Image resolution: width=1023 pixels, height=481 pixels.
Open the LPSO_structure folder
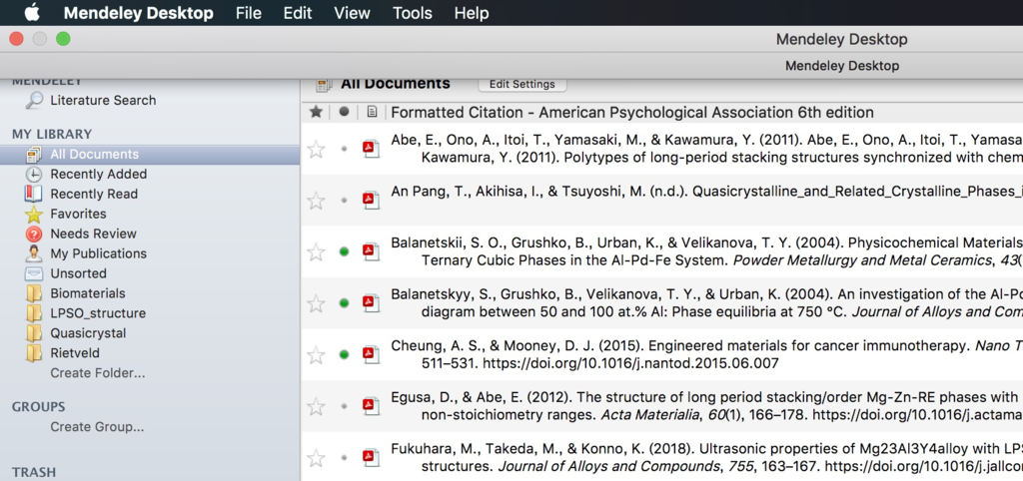click(x=98, y=313)
